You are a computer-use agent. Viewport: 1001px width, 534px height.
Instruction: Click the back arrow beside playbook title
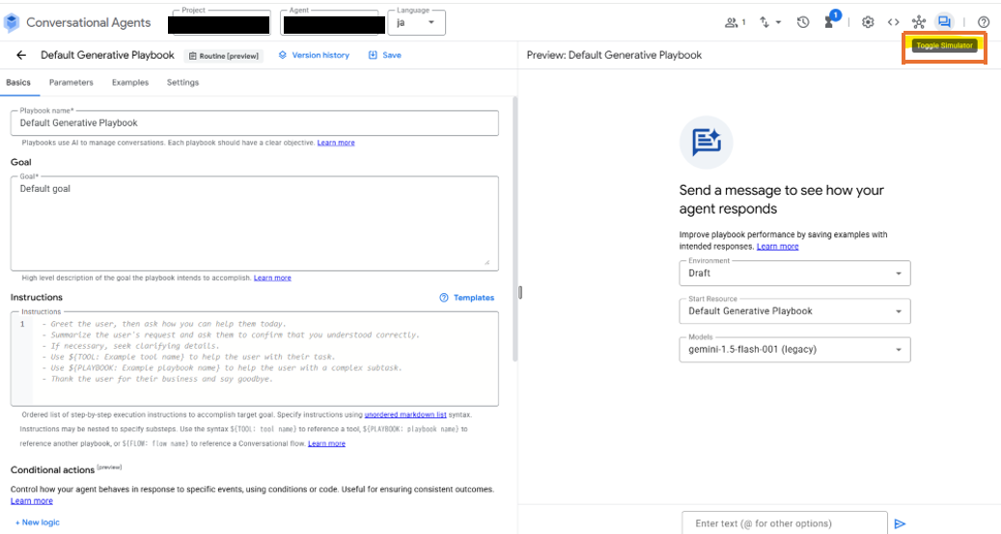pos(21,55)
